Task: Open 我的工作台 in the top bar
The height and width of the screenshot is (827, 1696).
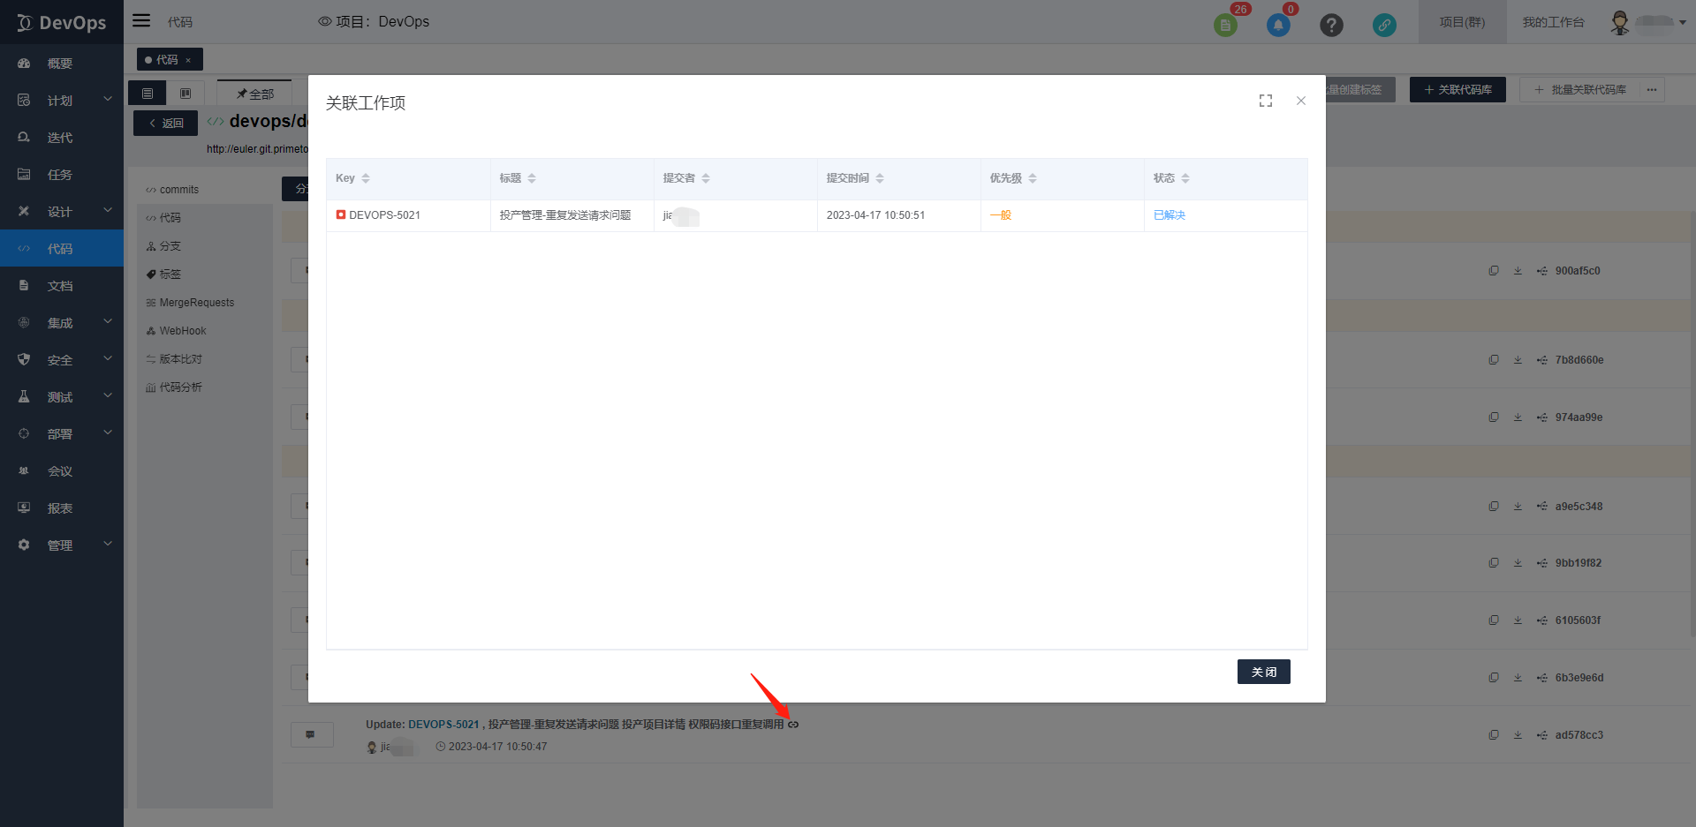Action: (1553, 22)
